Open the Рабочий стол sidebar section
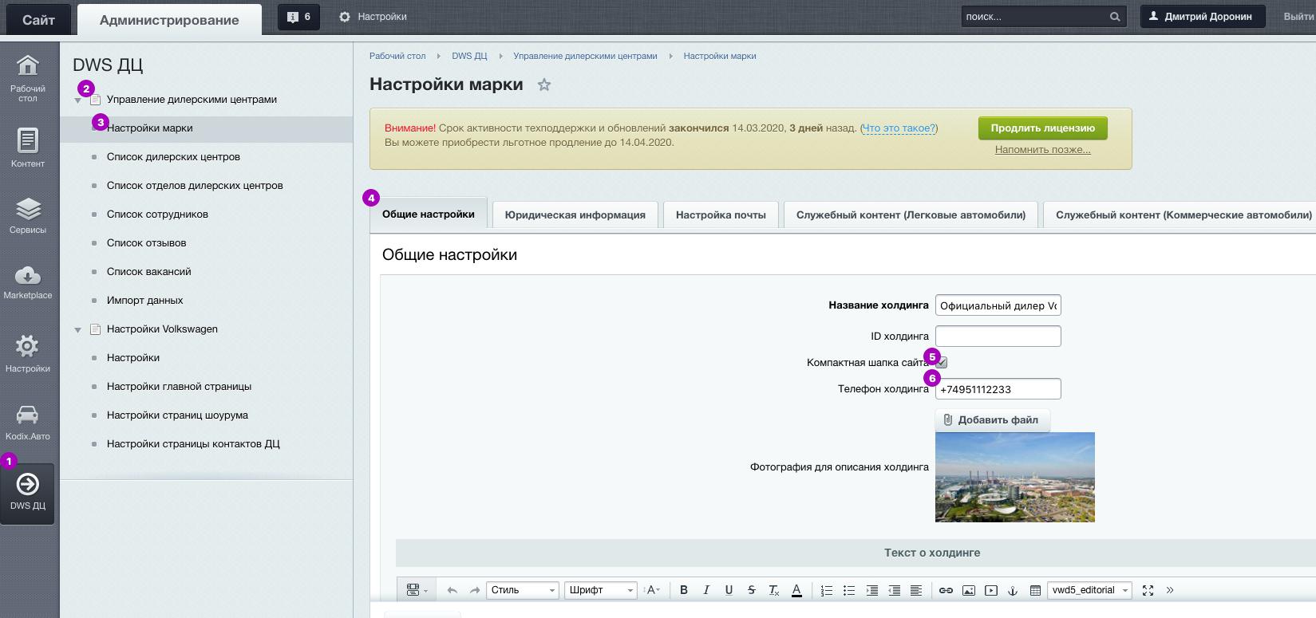Viewport: 1316px width, 618px height. pos(28,78)
